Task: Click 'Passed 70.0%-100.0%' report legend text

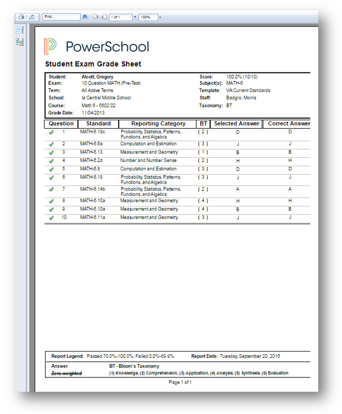Action: (111, 356)
